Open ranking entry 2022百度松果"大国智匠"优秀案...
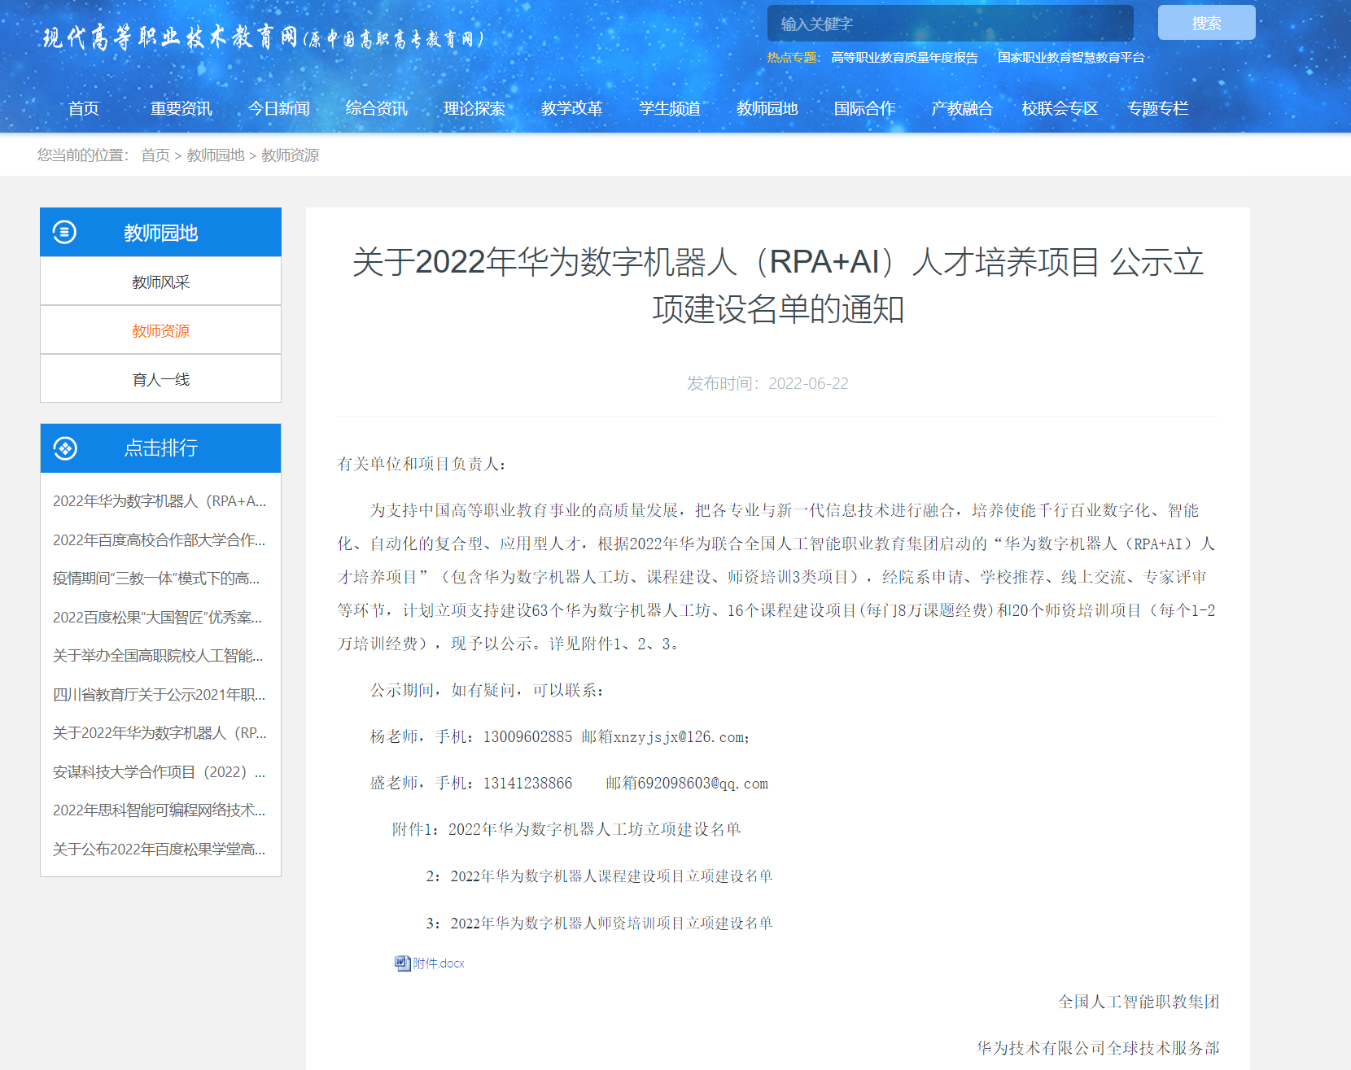This screenshot has width=1351, height=1070. pos(158,618)
